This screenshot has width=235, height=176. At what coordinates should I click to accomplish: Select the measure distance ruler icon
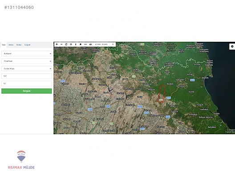(85, 44)
